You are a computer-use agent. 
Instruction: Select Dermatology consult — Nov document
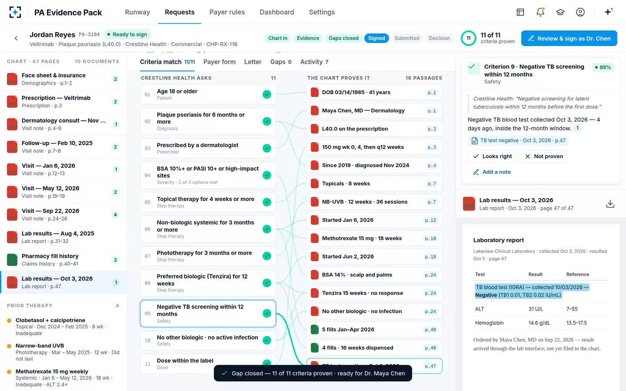tap(63, 124)
